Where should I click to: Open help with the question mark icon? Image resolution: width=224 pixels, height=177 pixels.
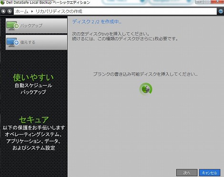[x=221, y=11]
